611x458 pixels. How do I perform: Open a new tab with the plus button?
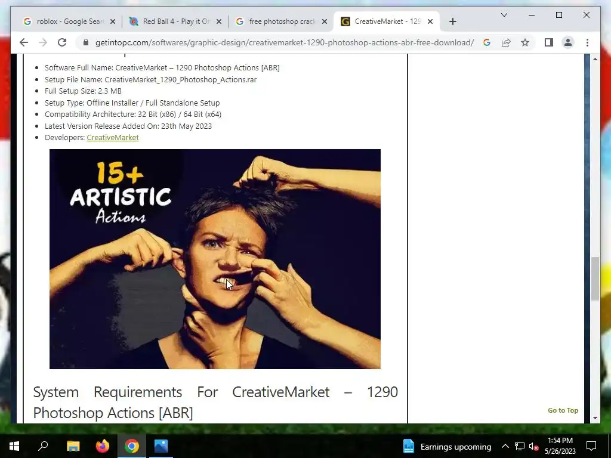pos(452,21)
